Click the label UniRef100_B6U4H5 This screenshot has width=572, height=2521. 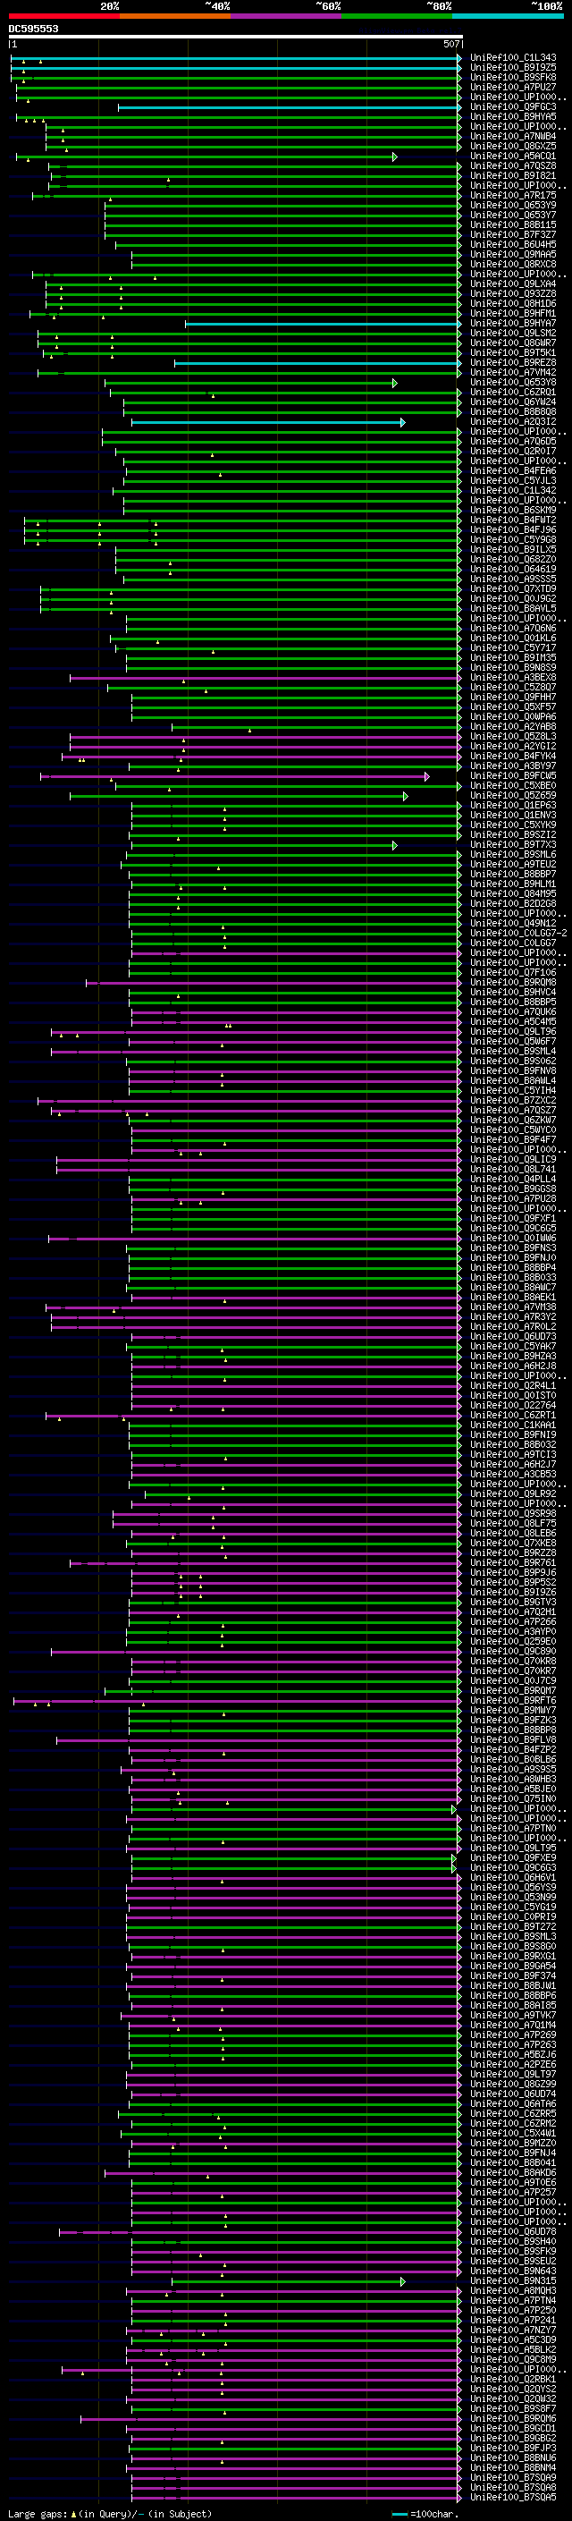pyautogui.click(x=513, y=245)
